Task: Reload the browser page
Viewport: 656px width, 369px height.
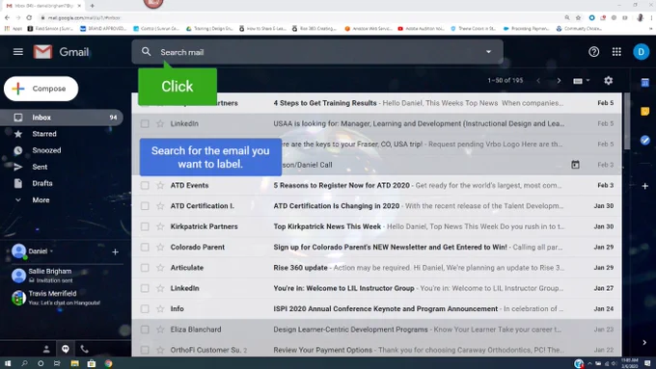Action: point(29,17)
